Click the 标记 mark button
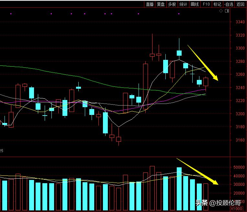The height and width of the screenshot is (212, 247). tap(218, 4)
